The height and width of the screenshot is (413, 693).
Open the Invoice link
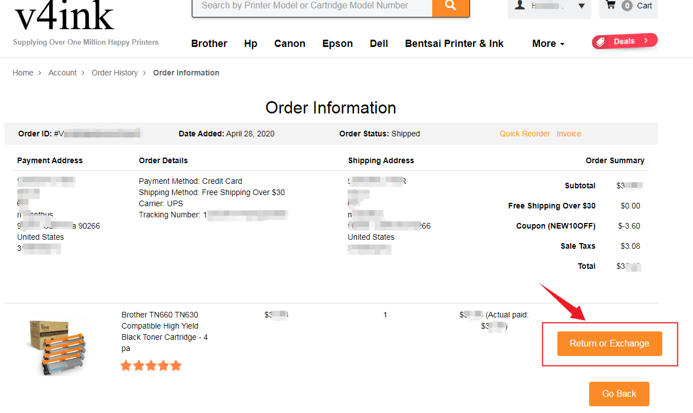pos(568,134)
